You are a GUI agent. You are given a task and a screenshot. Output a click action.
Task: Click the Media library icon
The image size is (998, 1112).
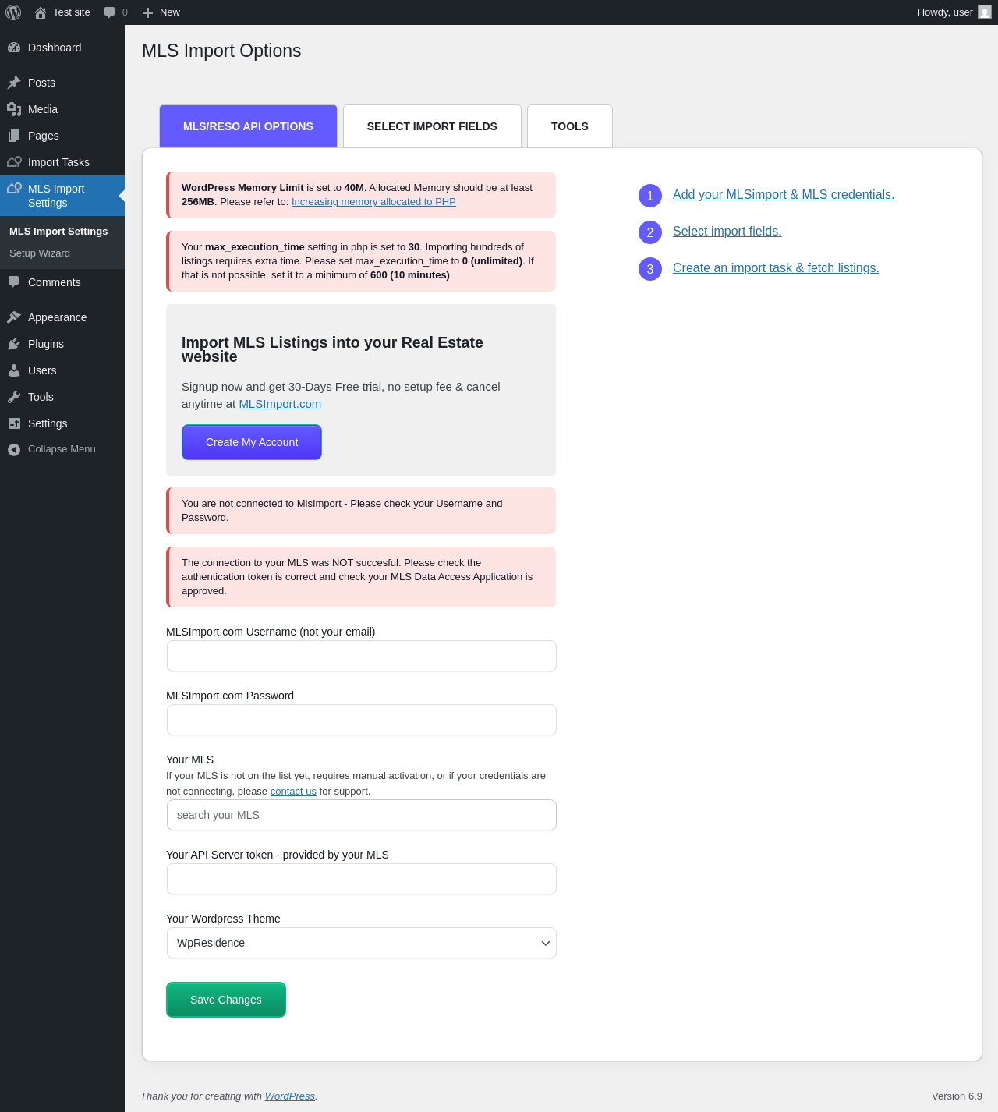(x=14, y=109)
